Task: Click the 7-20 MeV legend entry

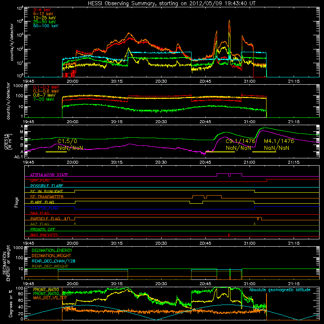Action: click(44, 99)
